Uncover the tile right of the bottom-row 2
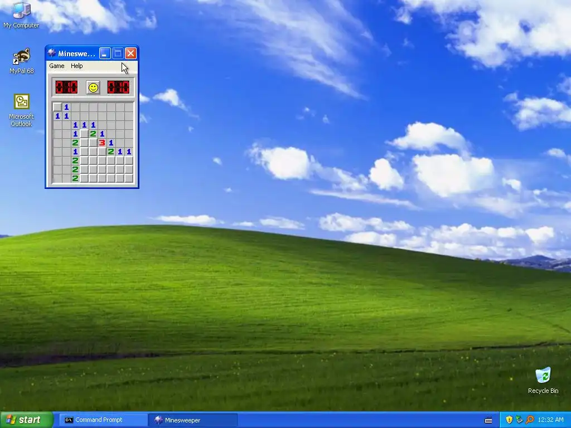The image size is (571, 428). point(84,178)
